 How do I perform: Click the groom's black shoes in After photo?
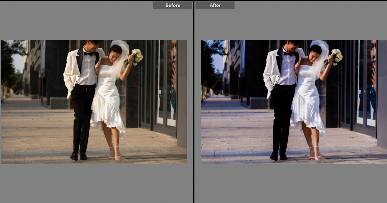pos(278,155)
